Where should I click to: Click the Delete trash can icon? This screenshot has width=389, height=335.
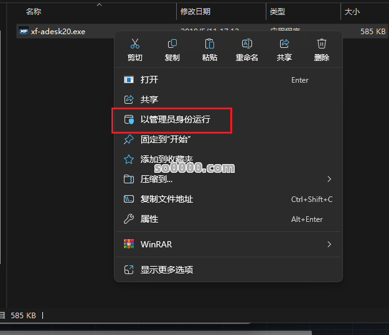322,44
